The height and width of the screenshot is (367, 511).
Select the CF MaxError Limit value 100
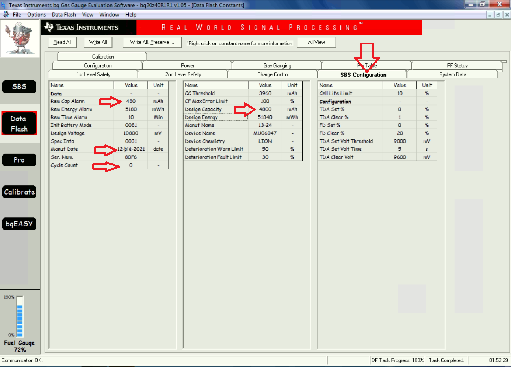(265, 101)
